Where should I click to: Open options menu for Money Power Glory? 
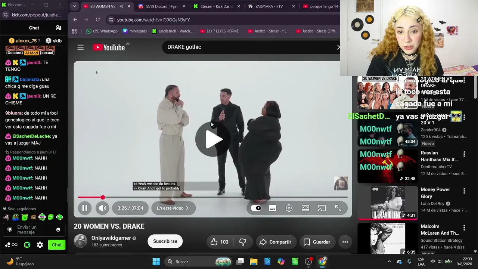(x=464, y=191)
